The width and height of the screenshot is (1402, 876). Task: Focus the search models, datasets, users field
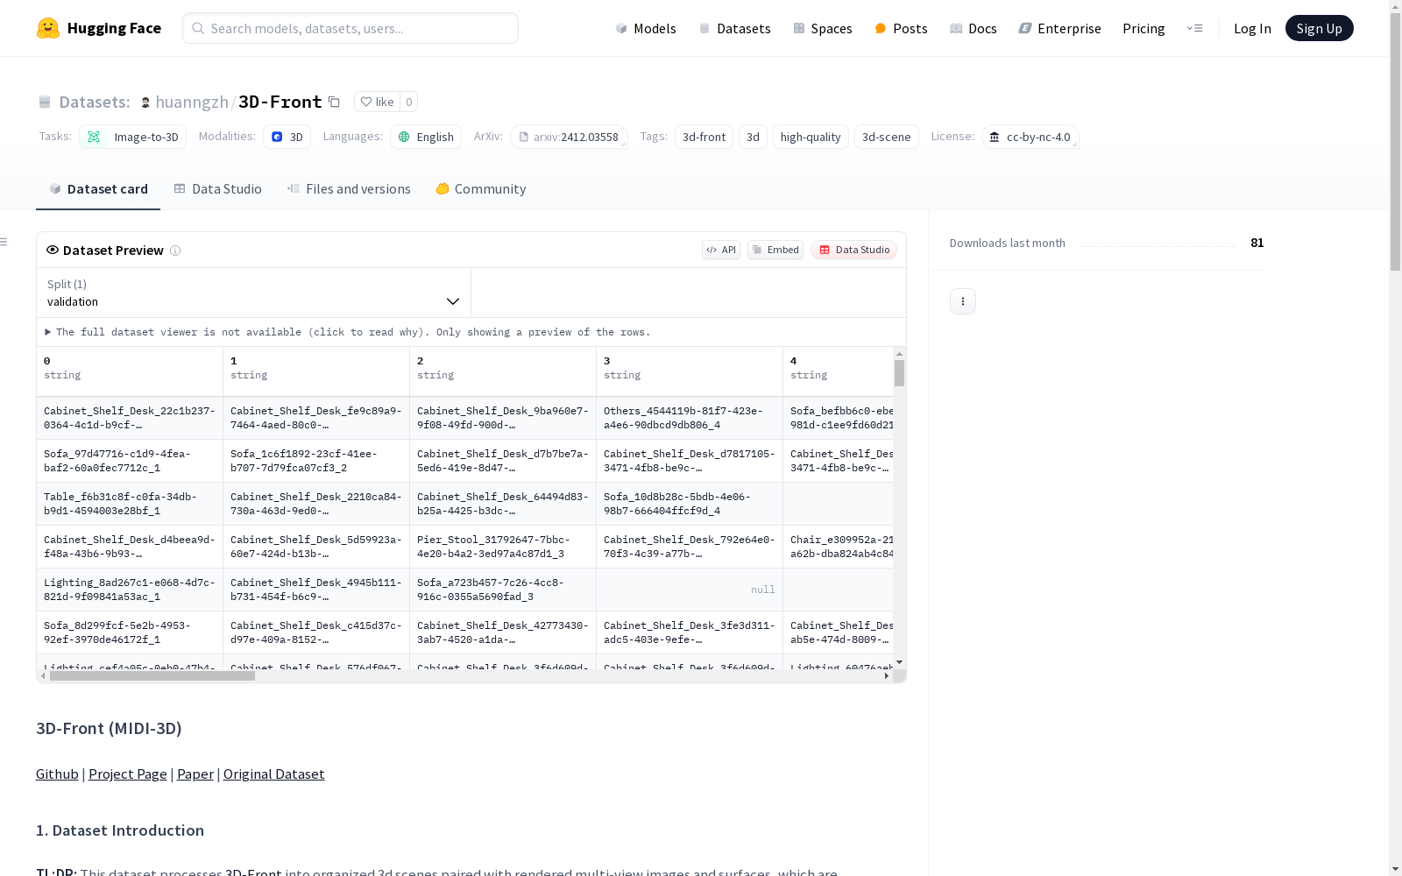coord(350,28)
